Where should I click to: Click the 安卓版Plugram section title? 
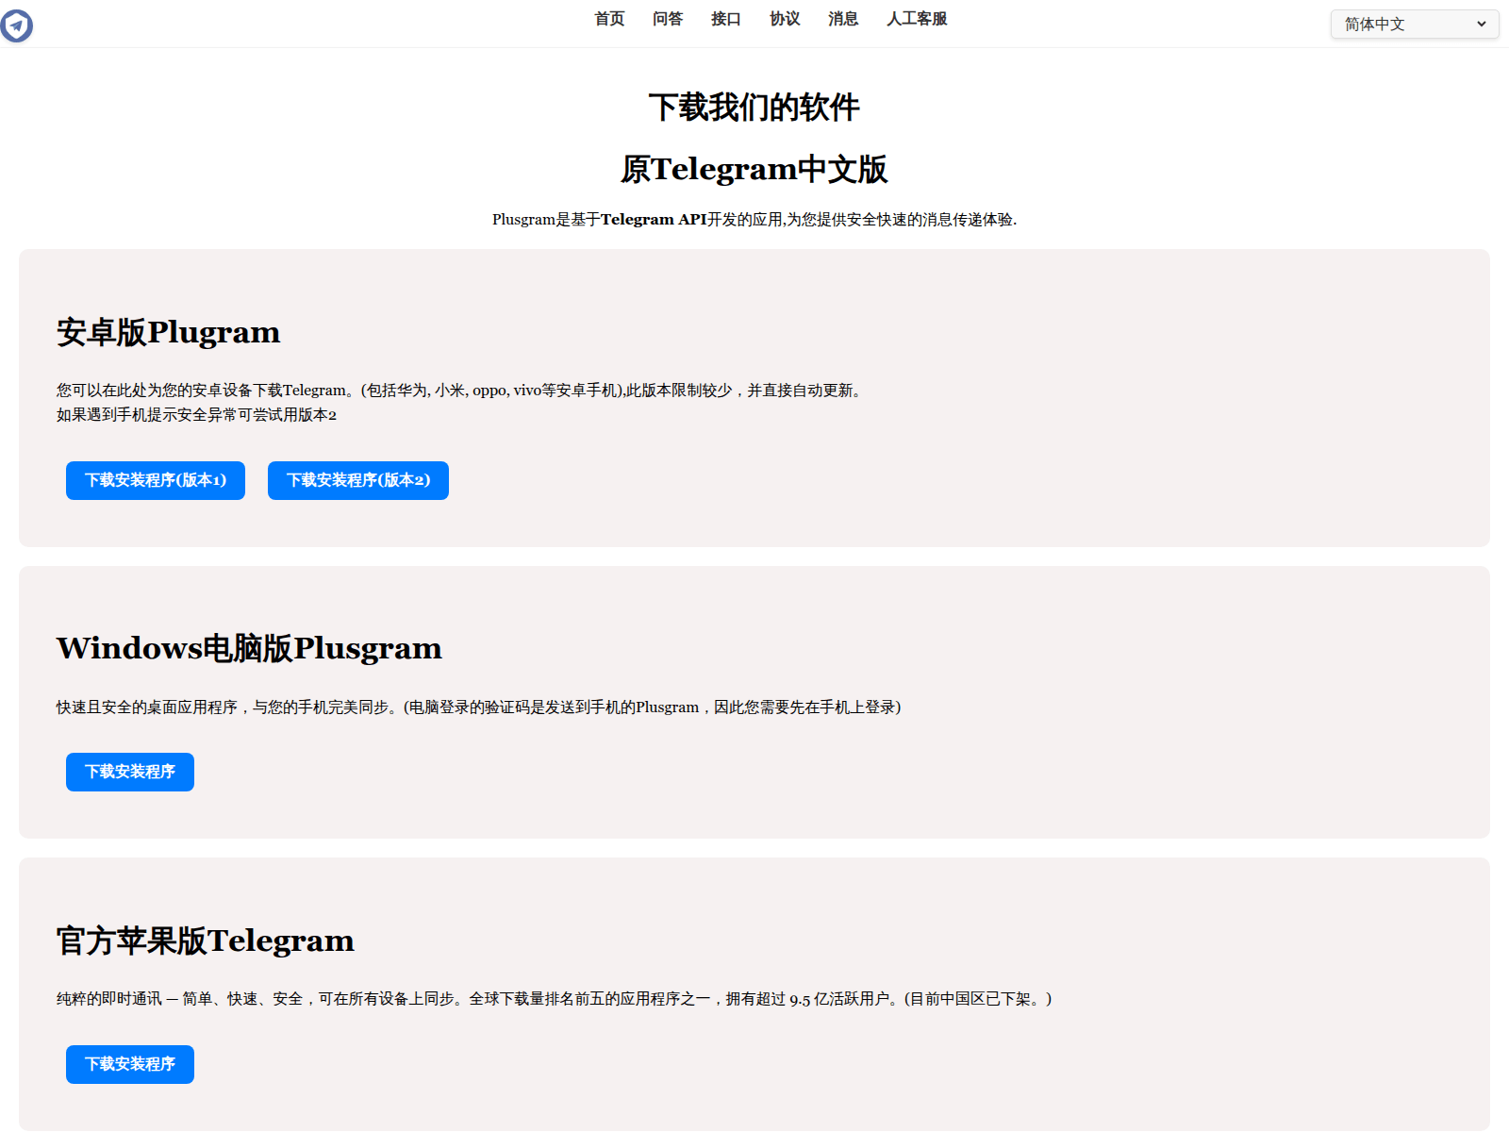[168, 332]
